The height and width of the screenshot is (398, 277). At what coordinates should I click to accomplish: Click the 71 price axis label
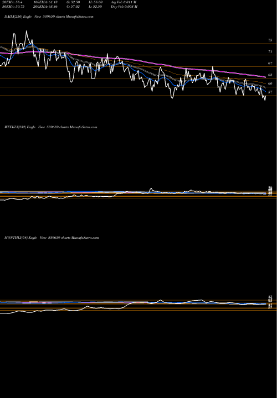pyautogui.click(x=270, y=51)
